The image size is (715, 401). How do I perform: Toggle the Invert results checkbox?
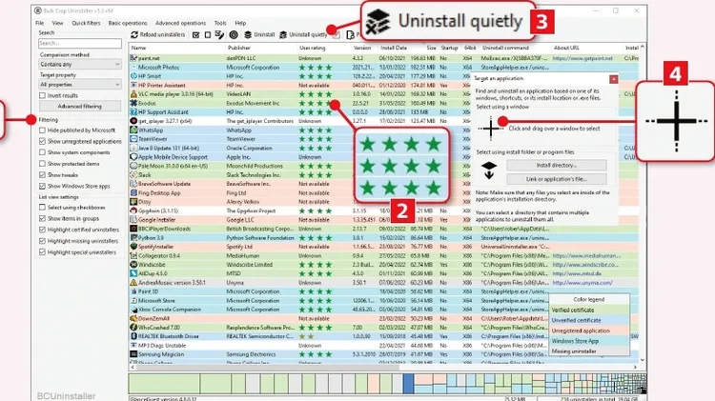[42, 95]
